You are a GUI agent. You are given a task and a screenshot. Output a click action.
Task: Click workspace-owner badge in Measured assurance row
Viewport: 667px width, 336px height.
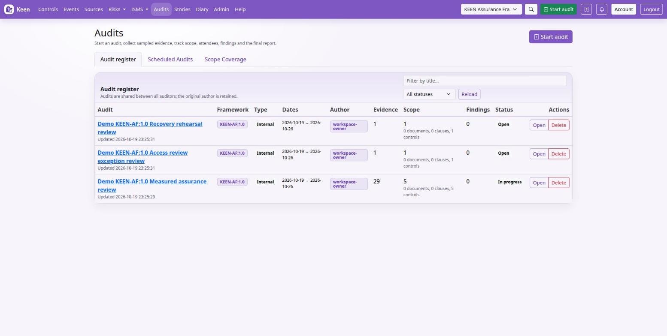click(349, 184)
